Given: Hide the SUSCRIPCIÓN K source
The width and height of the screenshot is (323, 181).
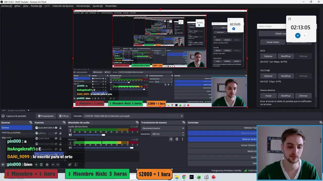Looking at the screenshot, I should pyautogui.click(x=56, y=128).
